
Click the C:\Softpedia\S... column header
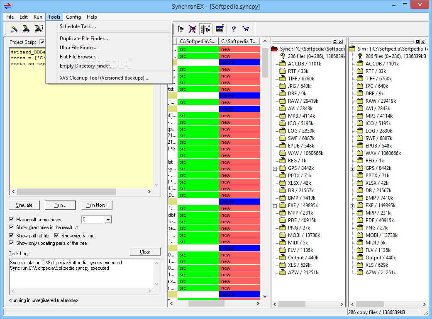click(198, 41)
